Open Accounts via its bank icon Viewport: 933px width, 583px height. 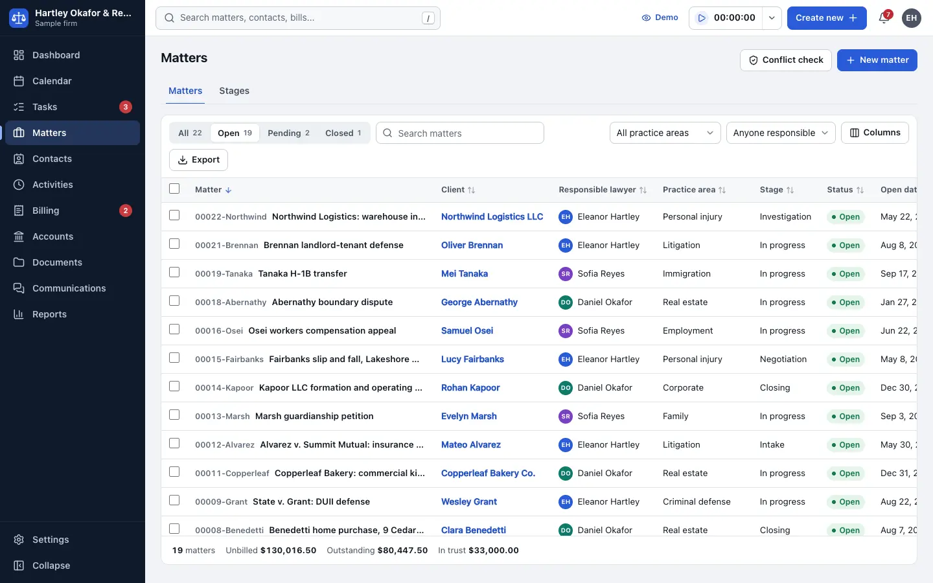19,236
